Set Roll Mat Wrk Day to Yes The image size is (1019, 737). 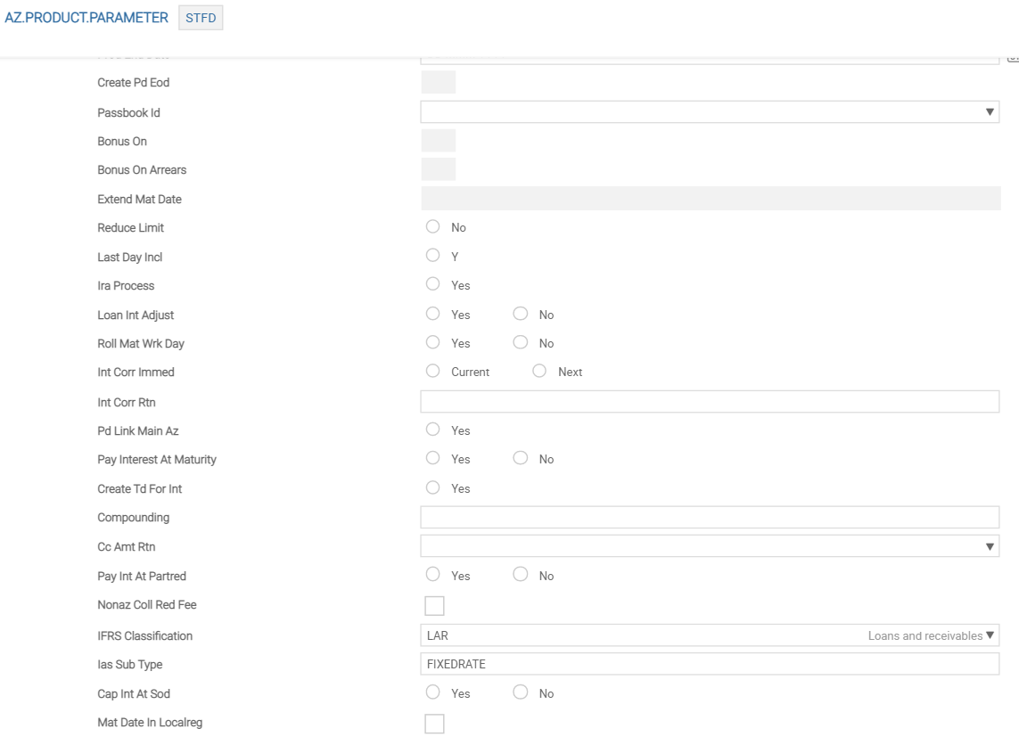pyautogui.click(x=433, y=343)
